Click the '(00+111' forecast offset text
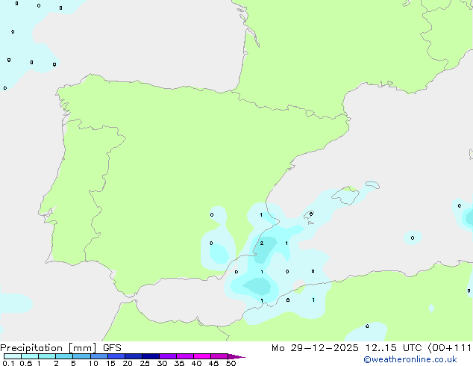 coord(449,348)
